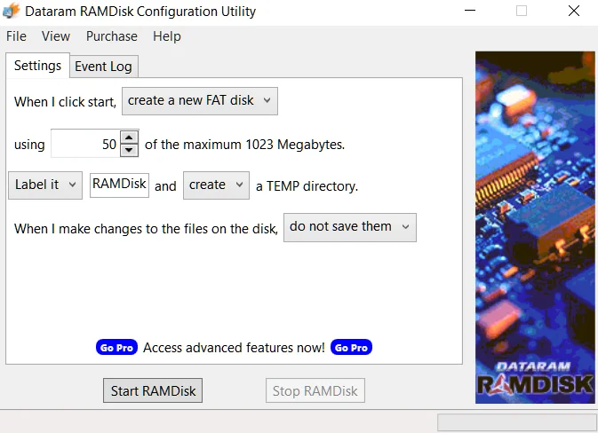This screenshot has width=598, height=433.
Task: Click the Dataram RAMDisk banner image
Action: coord(535,227)
